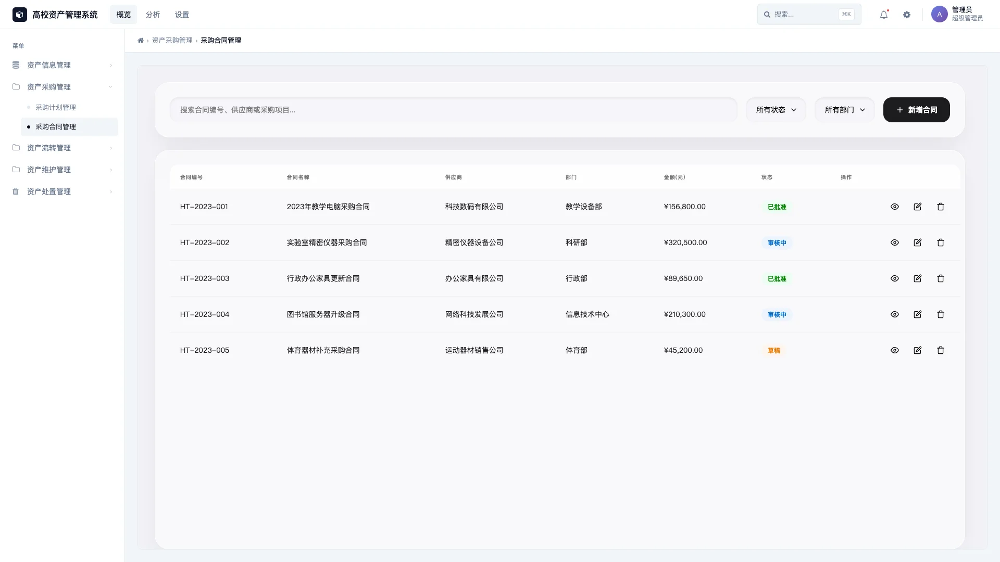This screenshot has height=562, width=1000.
Task: Open 采购计划管理 in sidebar
Action: point(56,107)
